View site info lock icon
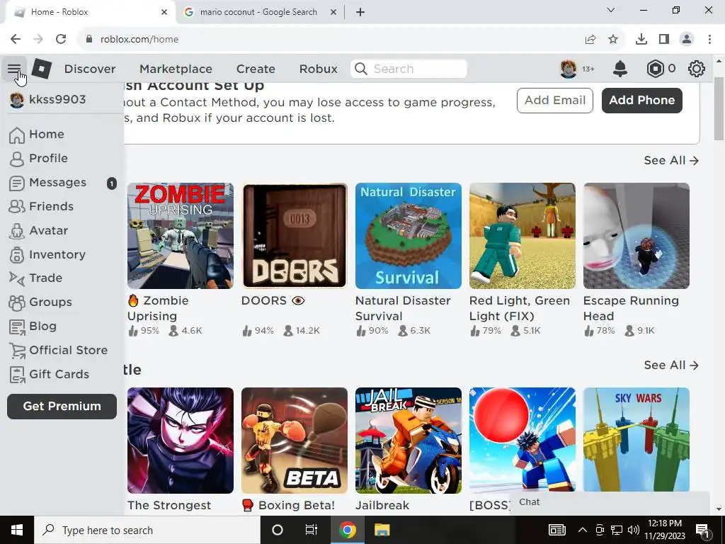This screenshot has height=544, width=725. [x=89, y=40]
